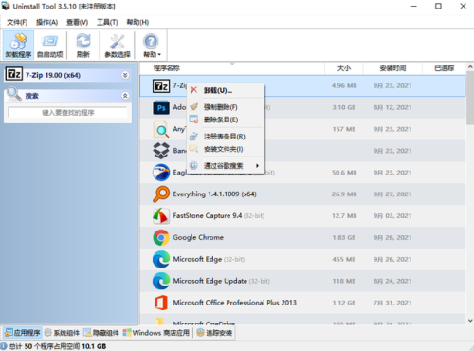Switch to the 隐藏组件 tab
This screenshot has height=351, width=474.
tap(101, 333)
